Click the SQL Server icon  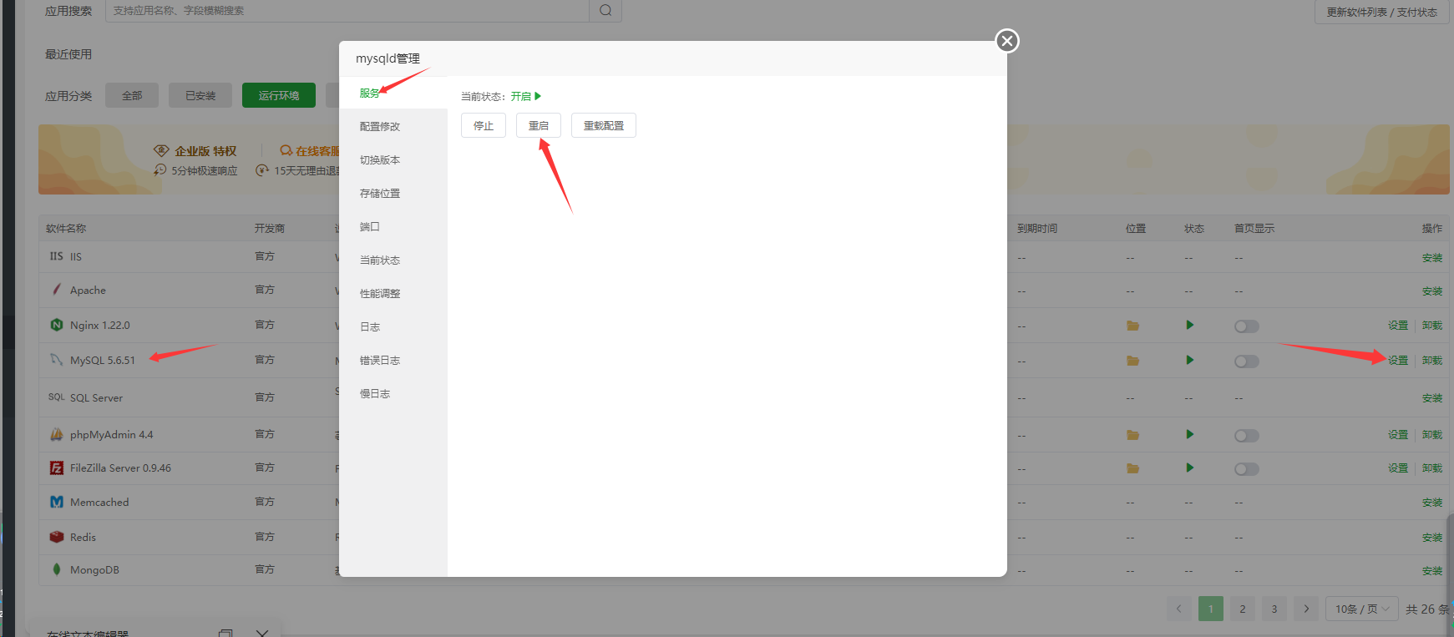[56, 397]
